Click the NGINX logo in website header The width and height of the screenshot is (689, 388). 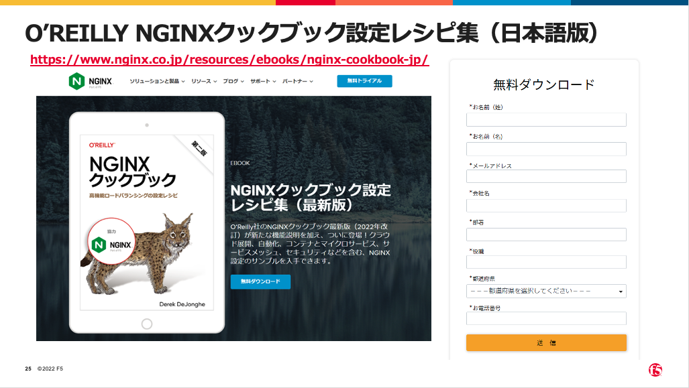point(91,81)
